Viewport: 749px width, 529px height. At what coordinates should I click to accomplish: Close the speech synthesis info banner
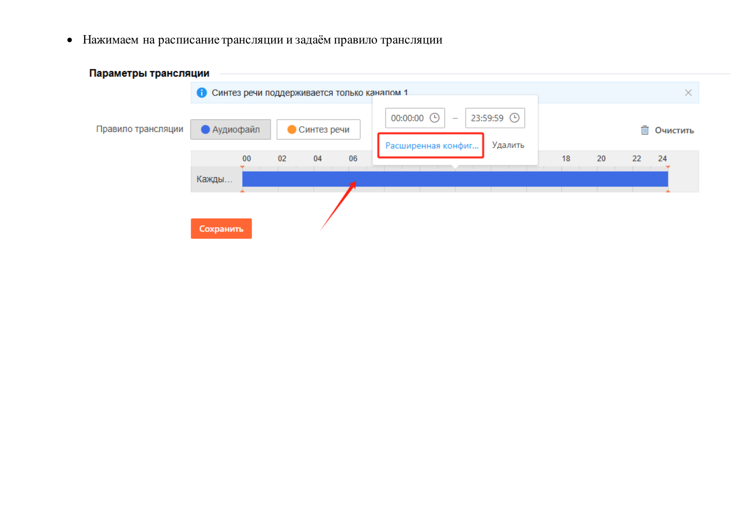(688, 92)
